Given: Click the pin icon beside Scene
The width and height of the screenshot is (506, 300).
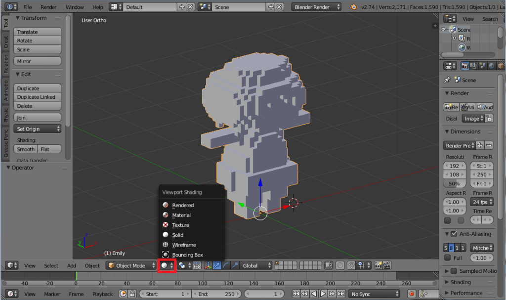Looking at the screenshot, I should point(447,80).
